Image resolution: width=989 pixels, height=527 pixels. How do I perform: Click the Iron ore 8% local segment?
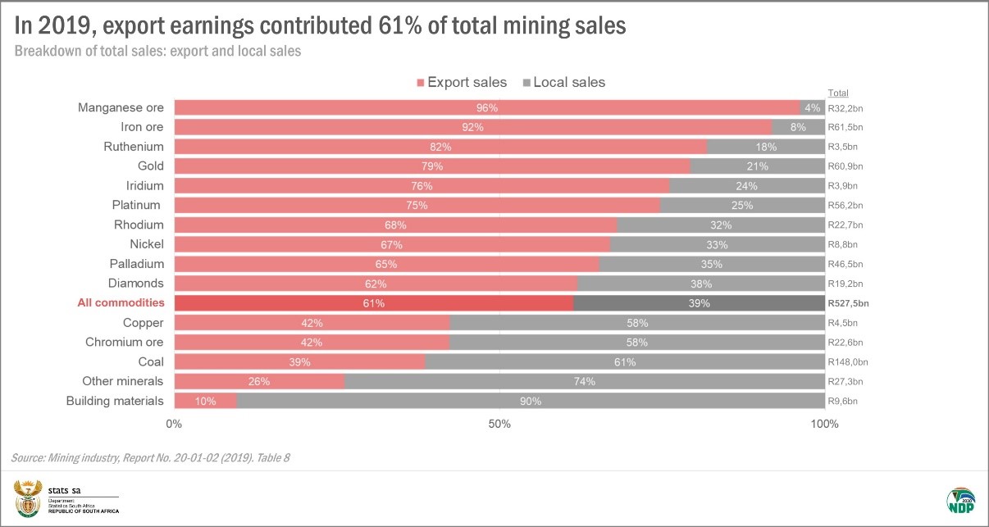click(x=798, y=127)
